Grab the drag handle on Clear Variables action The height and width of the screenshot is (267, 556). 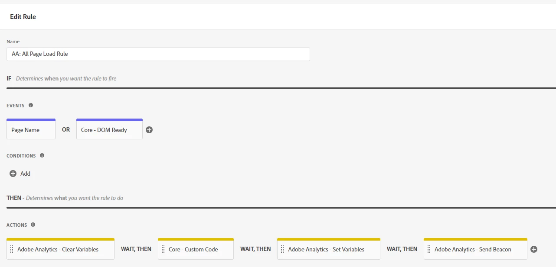pos(12,249)
